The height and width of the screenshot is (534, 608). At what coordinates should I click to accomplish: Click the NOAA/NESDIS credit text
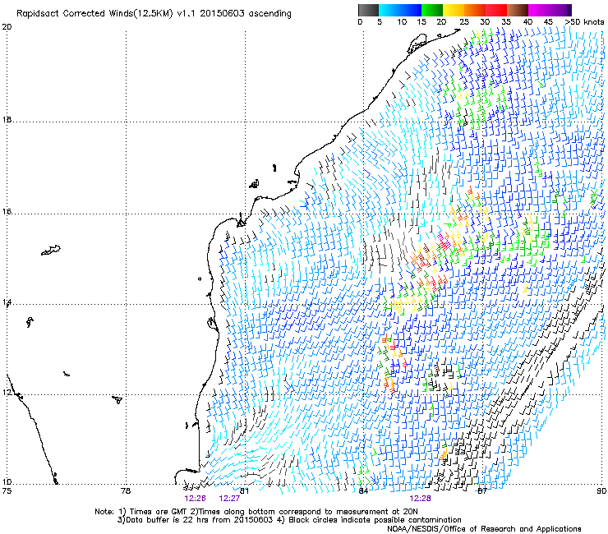pos(484,528)
